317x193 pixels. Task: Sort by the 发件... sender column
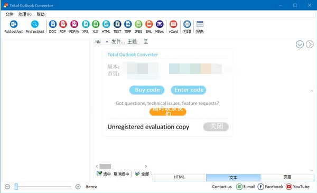click(x=118, y=42)
